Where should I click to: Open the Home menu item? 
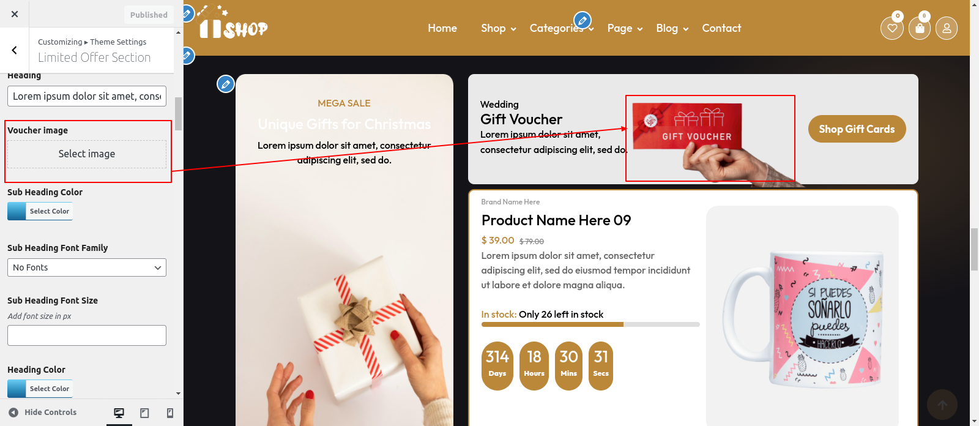(442, 28)
